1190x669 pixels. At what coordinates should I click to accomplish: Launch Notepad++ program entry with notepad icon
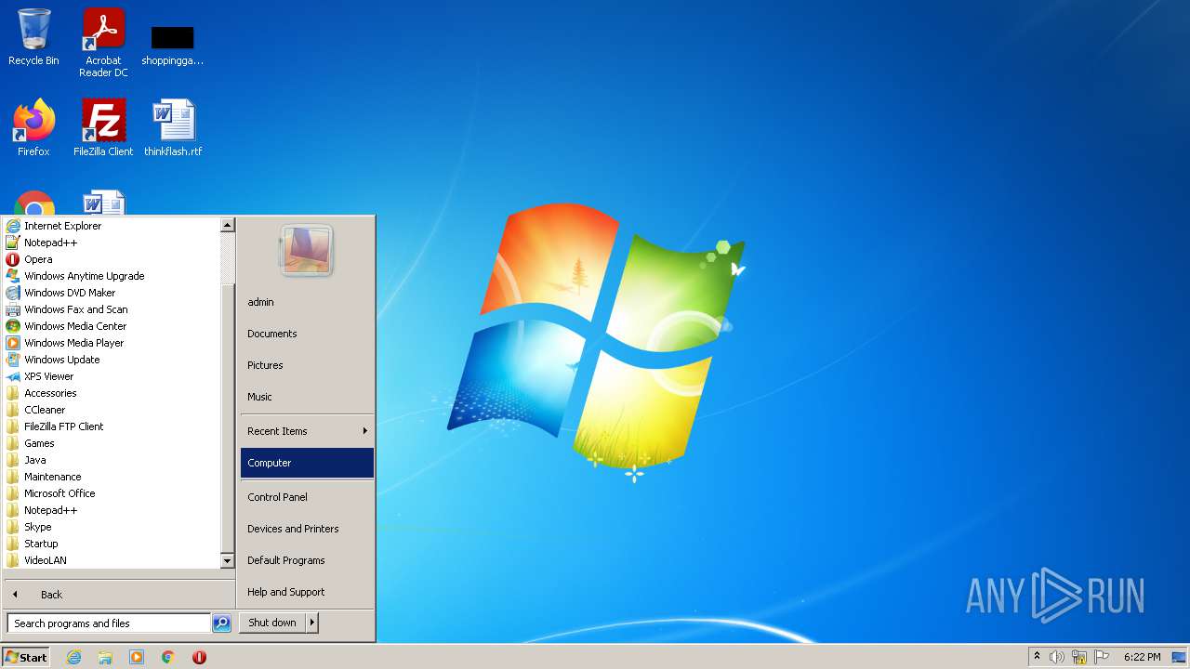112,243
